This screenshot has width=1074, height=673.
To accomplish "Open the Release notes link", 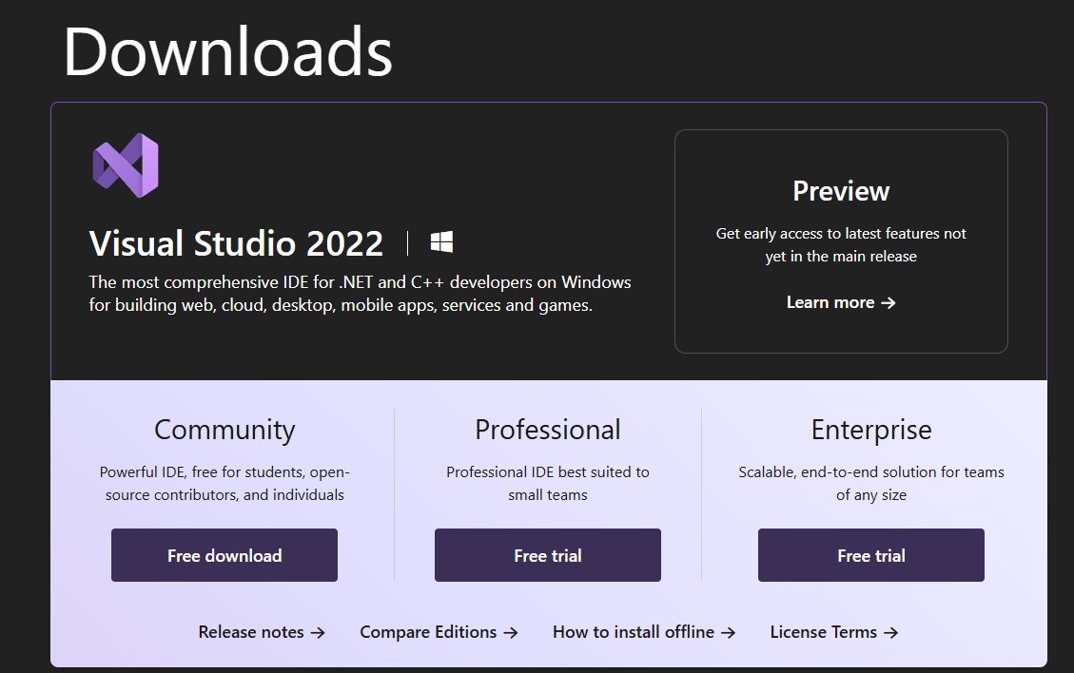I will 261,632.
